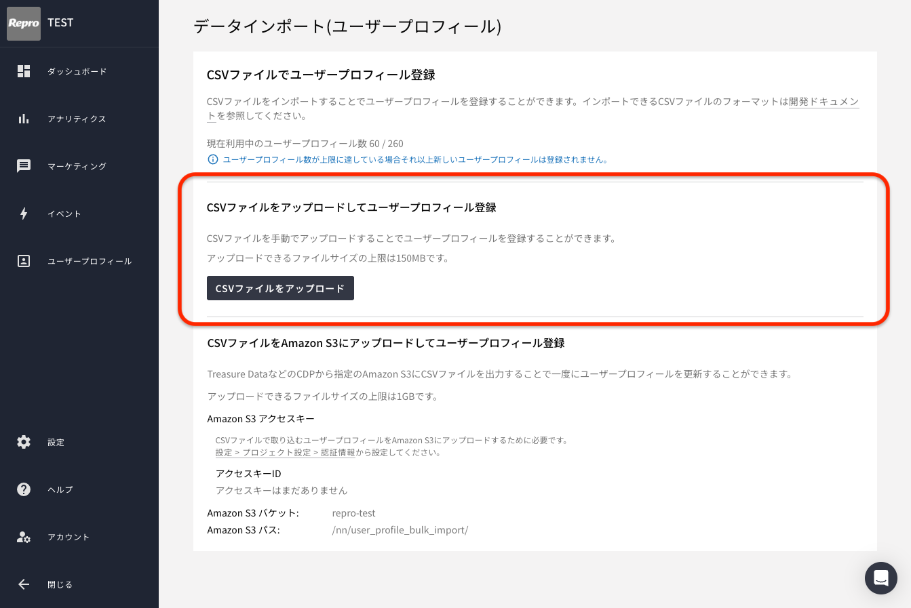Click the User Profile person icon

tap(24, 261)
